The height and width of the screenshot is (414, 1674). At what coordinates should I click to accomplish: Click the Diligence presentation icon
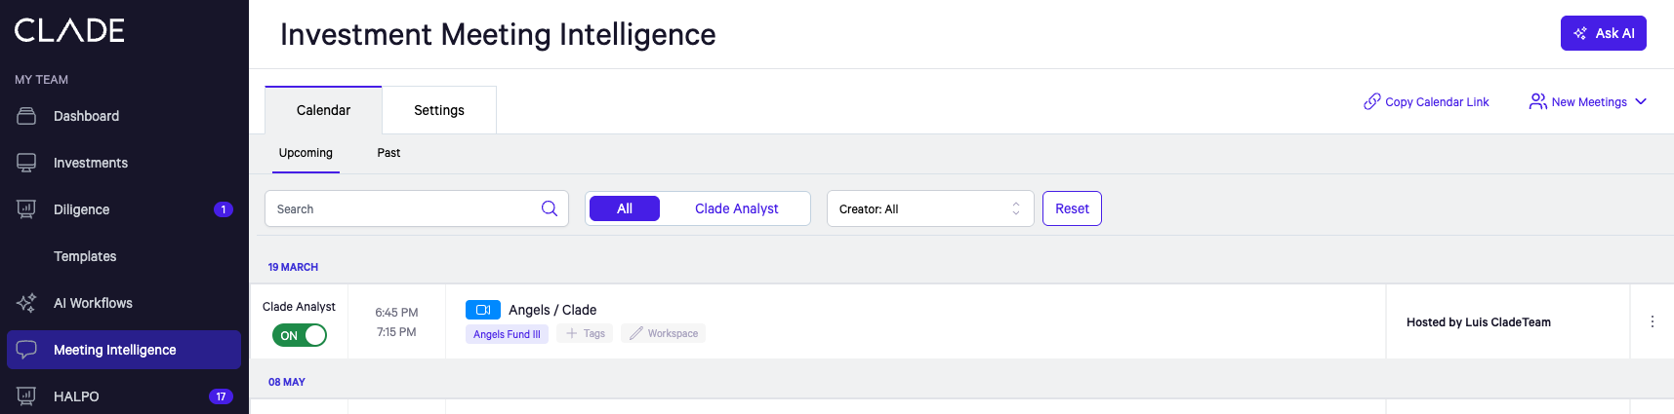click(26, 209)
